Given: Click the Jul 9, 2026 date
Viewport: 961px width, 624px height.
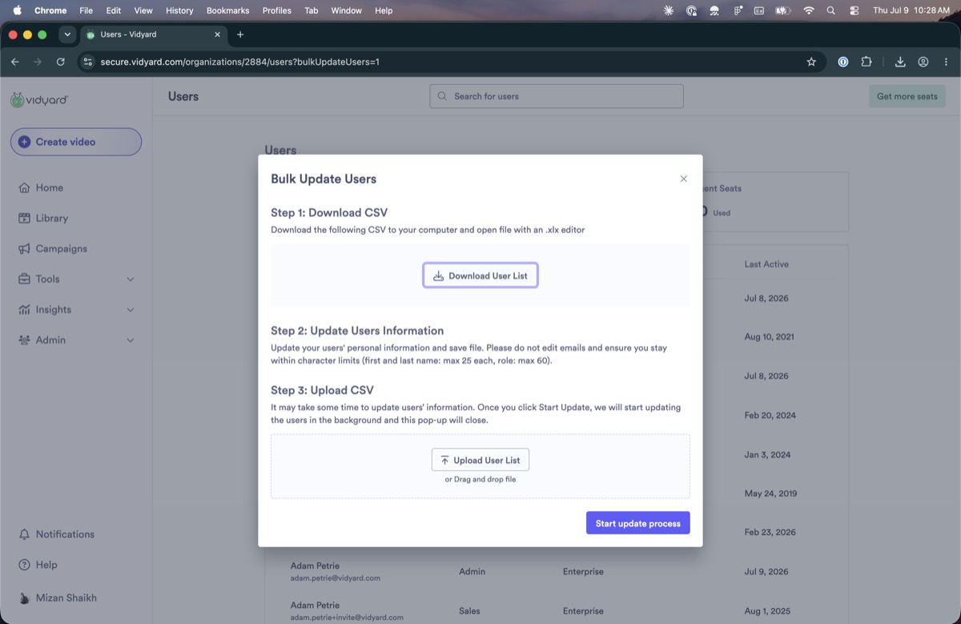Looking at the screenshot, I should tap(766, 572).
